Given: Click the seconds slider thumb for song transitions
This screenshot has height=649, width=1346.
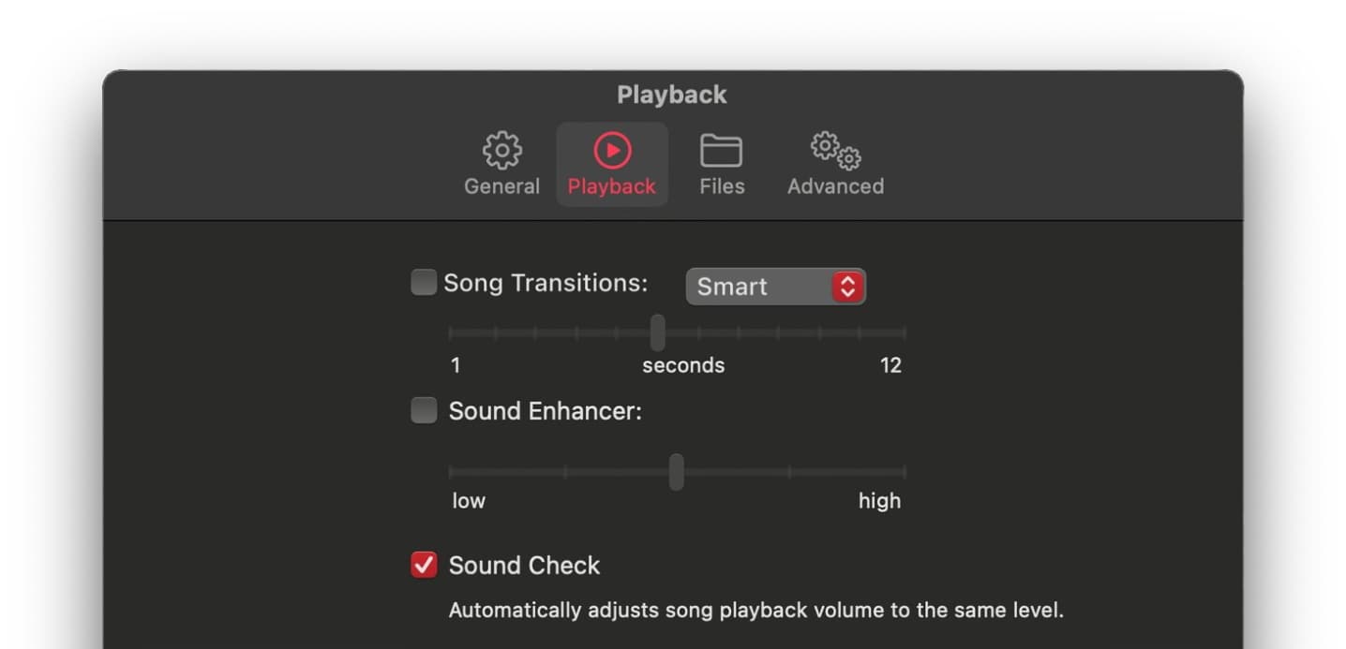Looking at the screenshot, I should coord(657,332).
